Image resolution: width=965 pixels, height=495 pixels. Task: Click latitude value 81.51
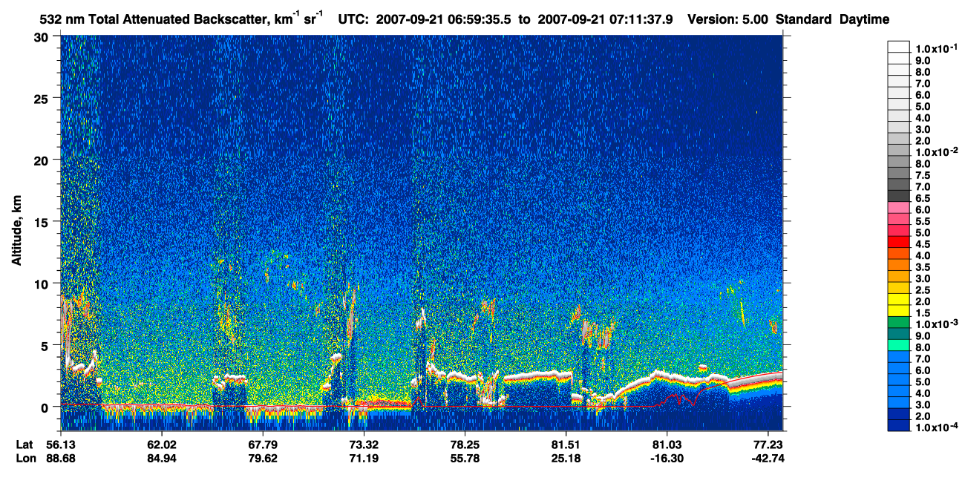(x=566, y=445)
